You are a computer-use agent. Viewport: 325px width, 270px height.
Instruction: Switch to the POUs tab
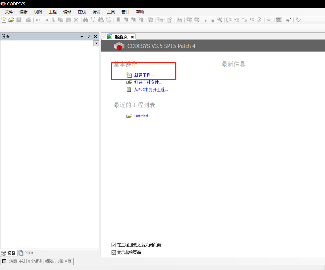pos(26,253)
